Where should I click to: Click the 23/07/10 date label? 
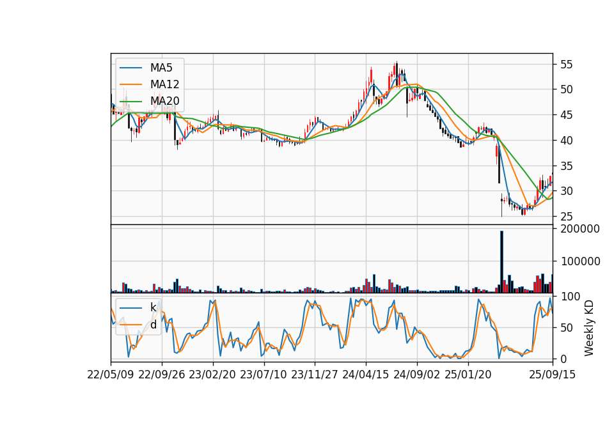264,375
